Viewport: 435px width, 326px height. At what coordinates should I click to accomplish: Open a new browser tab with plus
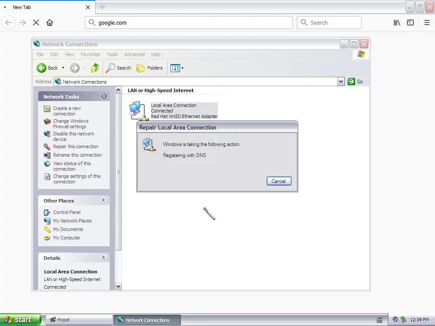tap(102, 7)
